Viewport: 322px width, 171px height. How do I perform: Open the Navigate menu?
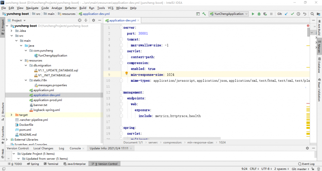pyautogui.click(x=32, y=8)
